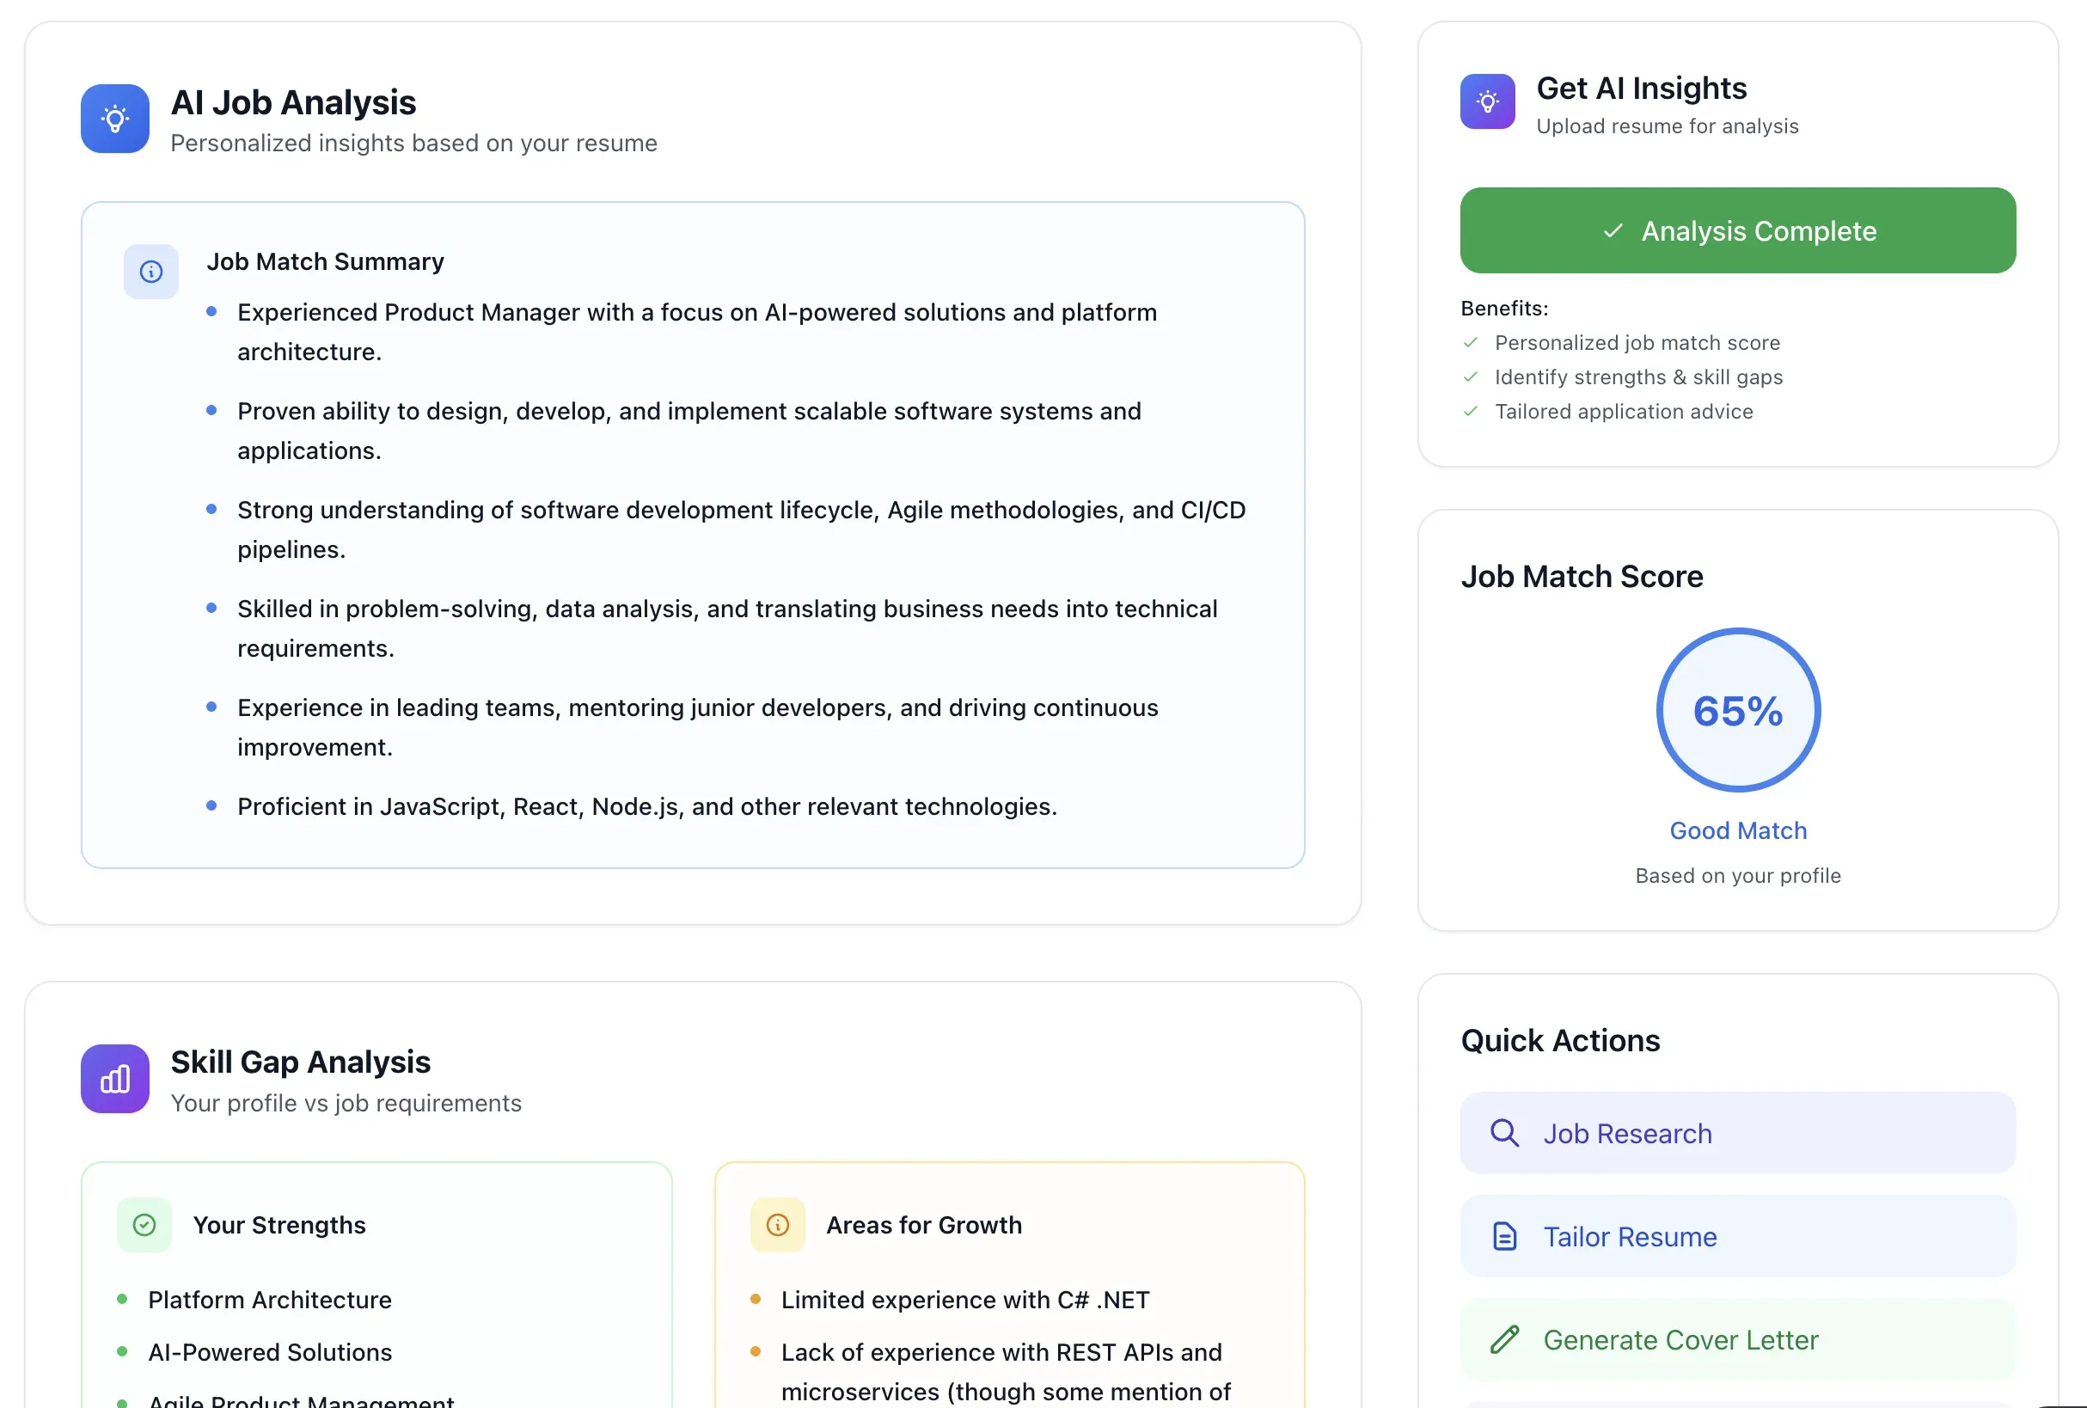Click Limited experience with C# .NET item
Screen dimensions: 2087x1408
pyautogui.click(x=965, y=1300)
